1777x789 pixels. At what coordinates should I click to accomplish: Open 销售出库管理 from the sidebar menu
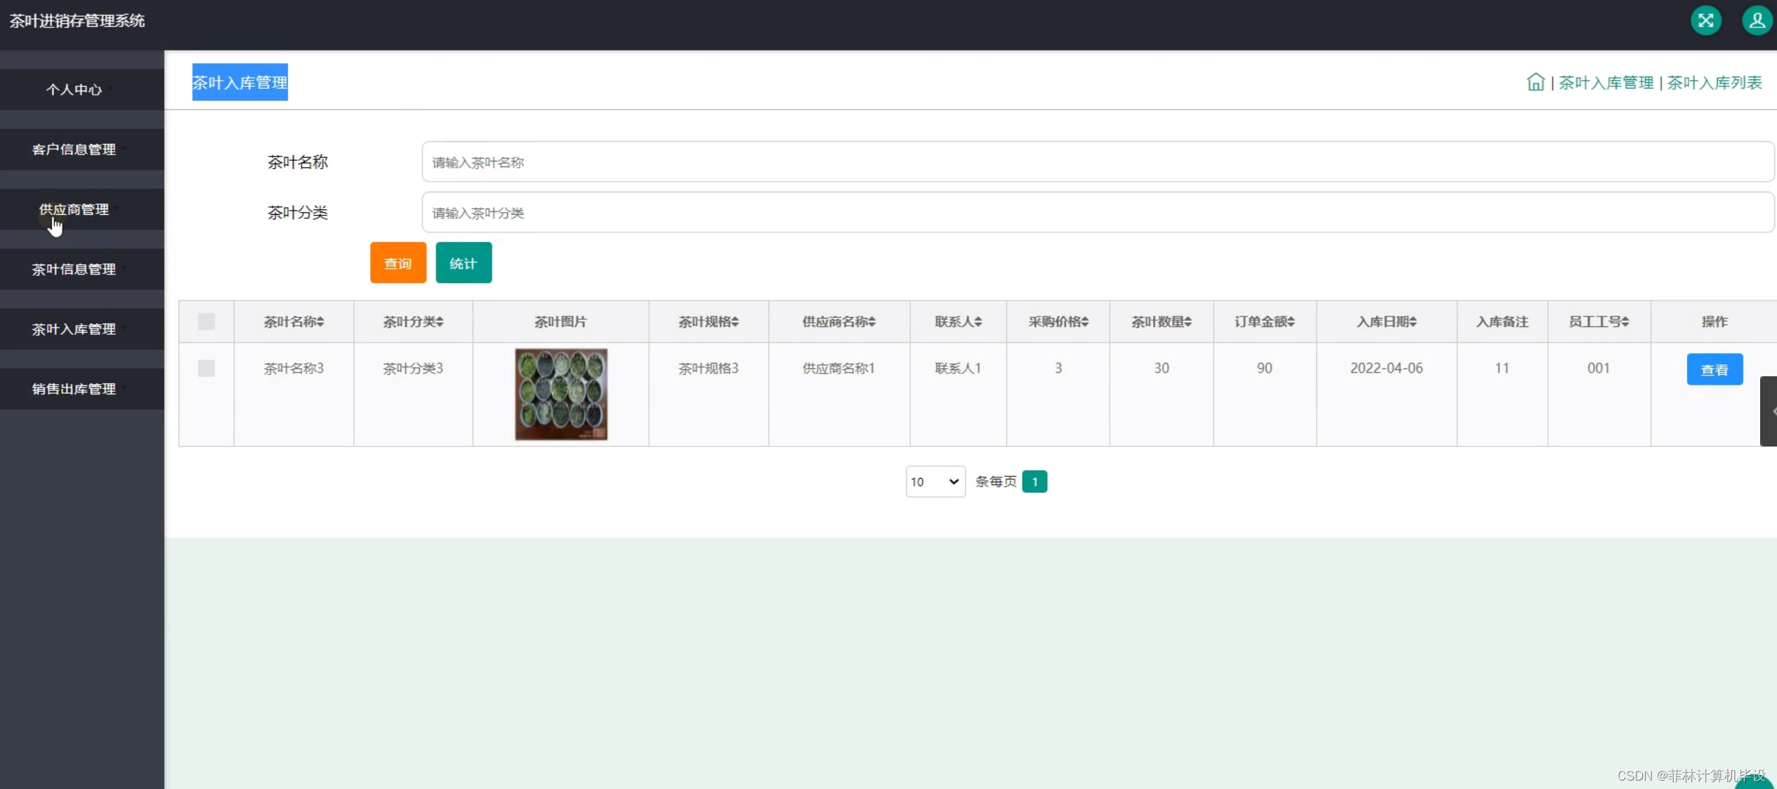75,388
